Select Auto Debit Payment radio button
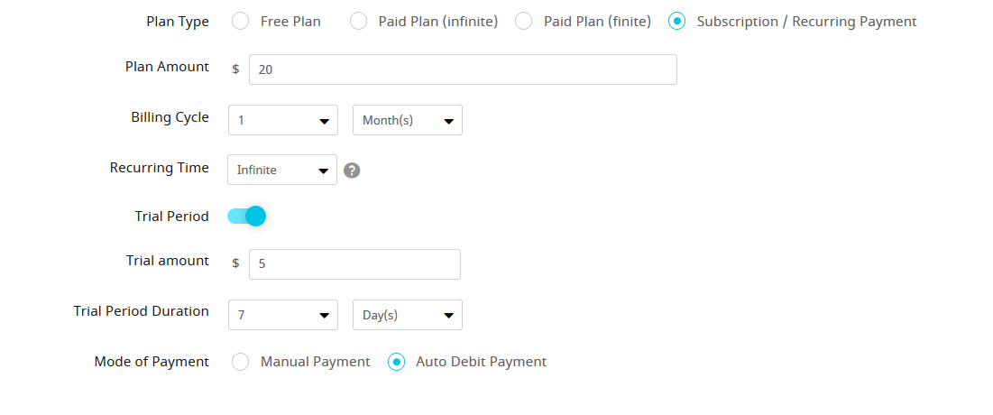Image resolution: width=993 pixels, height=415 pixels. pyautogui.click(x=396, y=362)
